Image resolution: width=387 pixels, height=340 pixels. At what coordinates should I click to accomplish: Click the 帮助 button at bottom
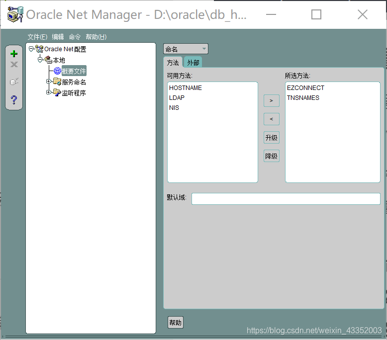click(176, 323)
